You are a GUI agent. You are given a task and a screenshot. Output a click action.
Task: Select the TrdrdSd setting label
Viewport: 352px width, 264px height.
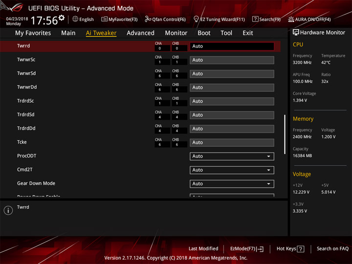click(x=25, y=114)
